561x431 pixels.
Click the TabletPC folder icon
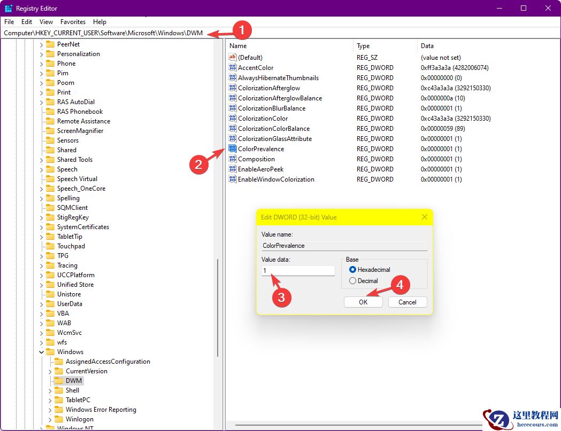tap(59, 400)
